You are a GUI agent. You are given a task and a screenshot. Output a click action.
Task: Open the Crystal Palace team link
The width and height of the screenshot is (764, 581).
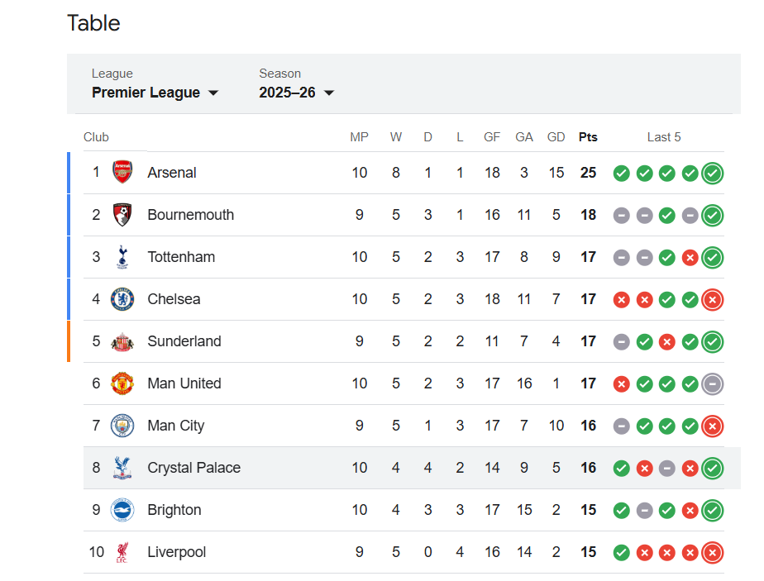point(193,468)
